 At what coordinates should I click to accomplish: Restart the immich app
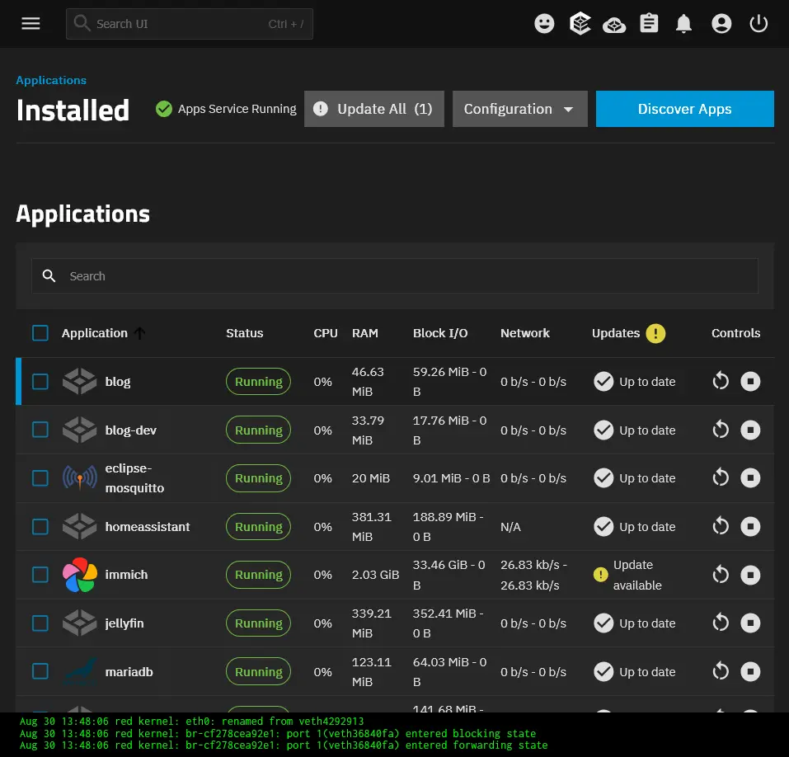coord(721,574)
